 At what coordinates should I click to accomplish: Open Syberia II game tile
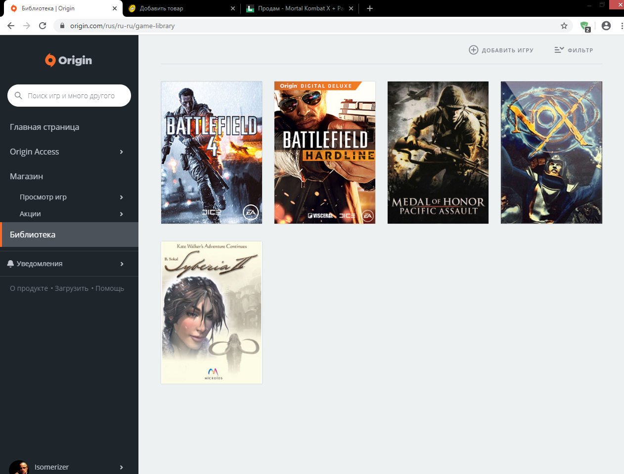pyautogui.click(x=212, y=313)
